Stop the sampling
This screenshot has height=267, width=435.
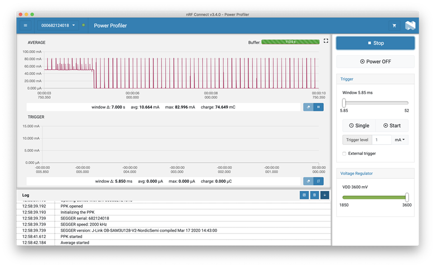coord(375,43)
